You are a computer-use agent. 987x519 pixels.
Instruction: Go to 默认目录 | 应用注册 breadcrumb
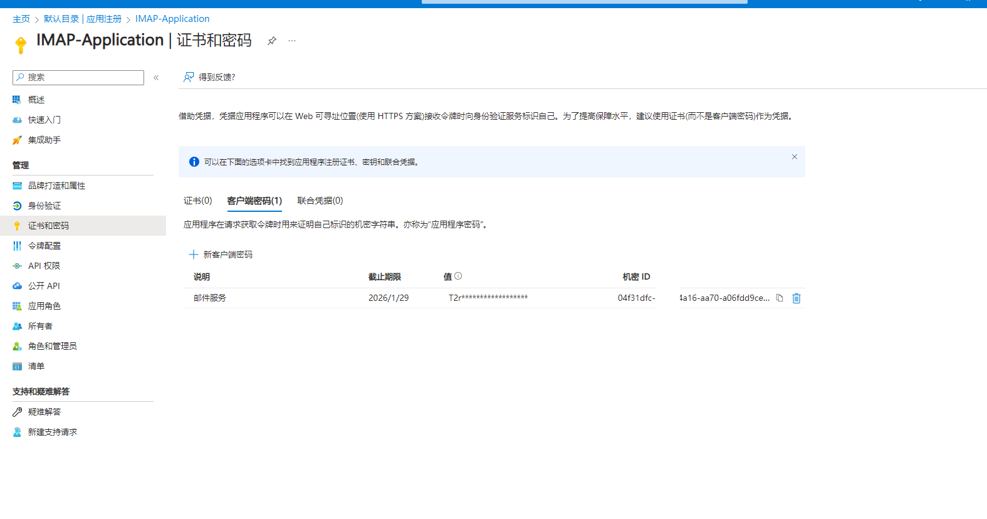[83, 19]
